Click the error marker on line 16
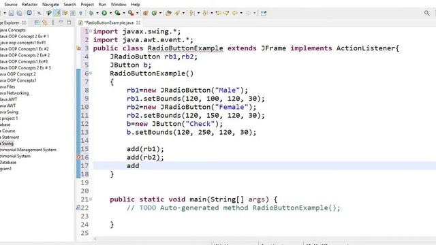This screenshot has height=245, width=436. click(x=79, y=157)
